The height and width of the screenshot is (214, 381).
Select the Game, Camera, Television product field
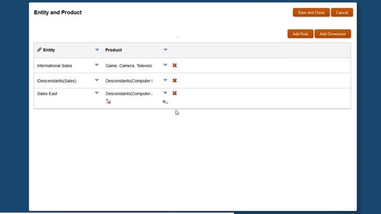pyautogui.click(x=129, y=66)
